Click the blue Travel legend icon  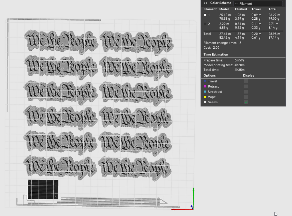[205, 81]
